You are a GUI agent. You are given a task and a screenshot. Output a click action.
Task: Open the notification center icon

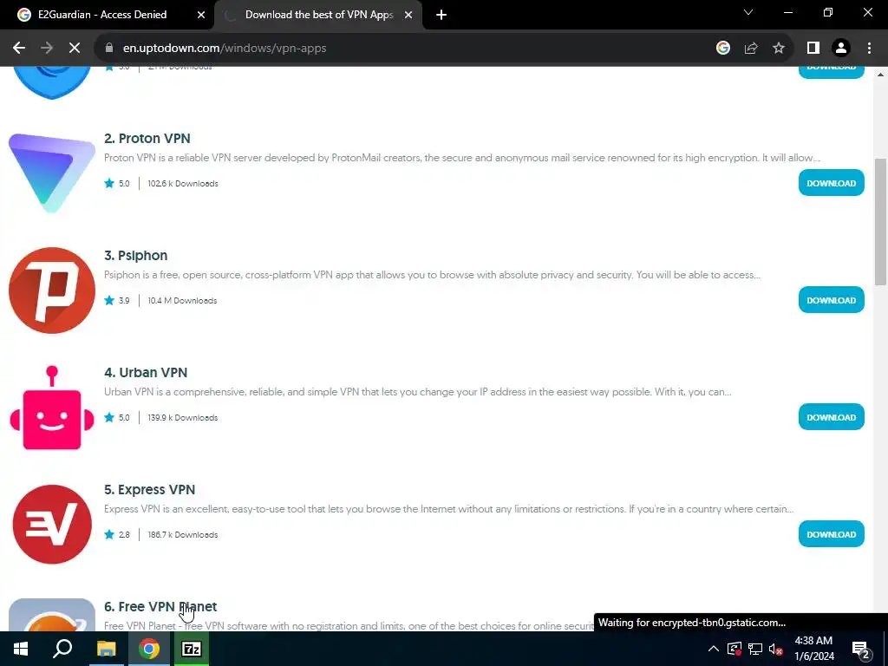861,649
